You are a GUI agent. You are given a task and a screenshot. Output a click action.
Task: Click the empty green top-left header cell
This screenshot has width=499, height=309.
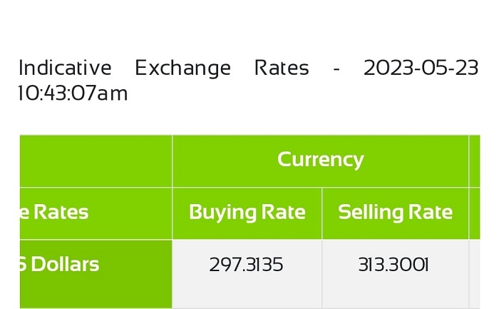[96, 161]
